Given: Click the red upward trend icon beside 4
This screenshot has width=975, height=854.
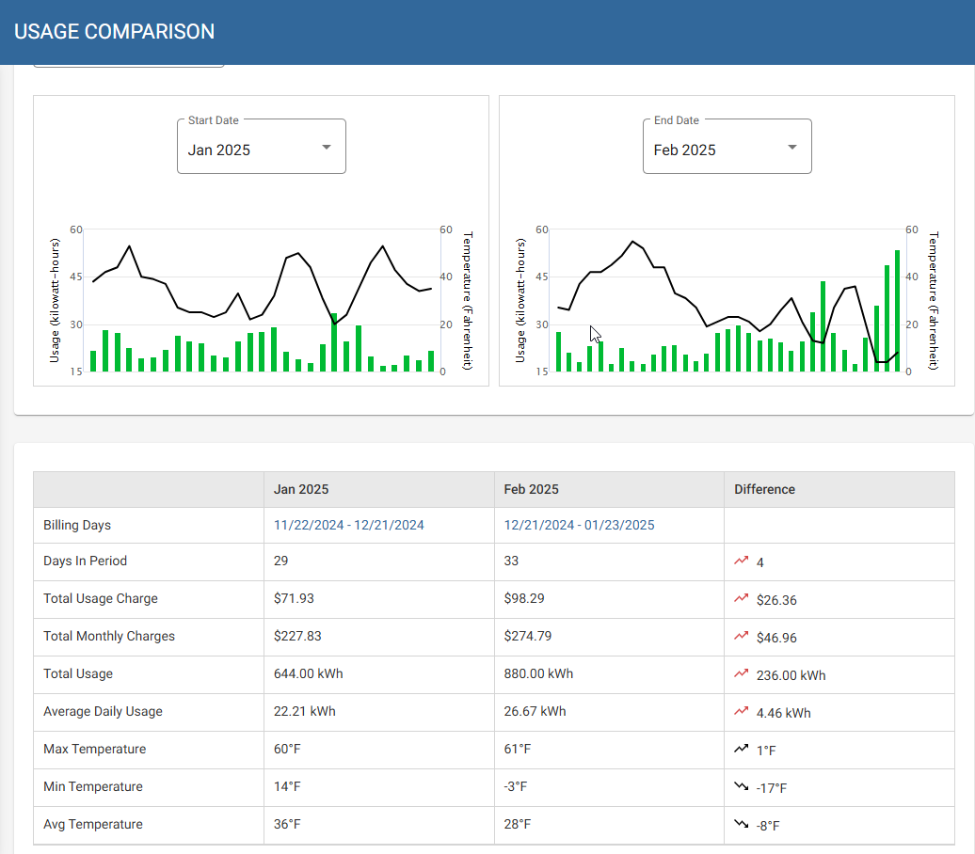Looking at the screenshot, I should click(x=740, y=561).
